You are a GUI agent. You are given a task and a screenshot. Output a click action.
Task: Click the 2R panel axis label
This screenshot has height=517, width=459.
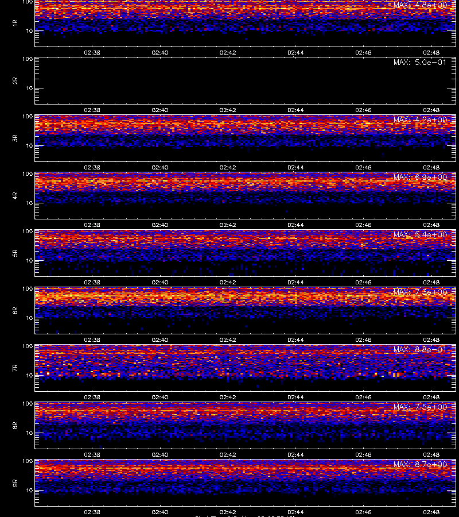pyautogui.click(x=15, y=81)
